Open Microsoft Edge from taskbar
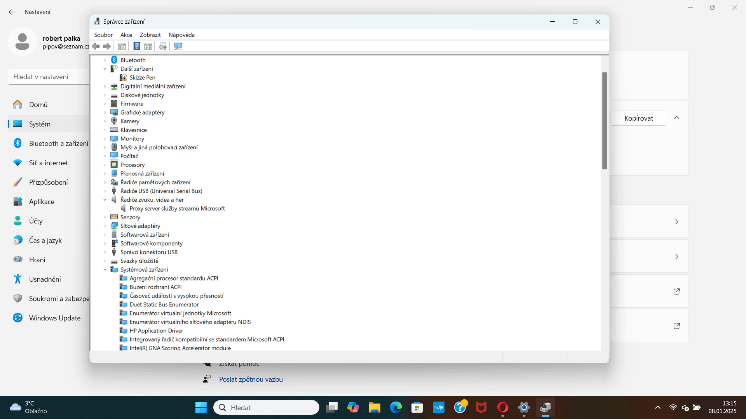The width and height of the screenshot is (746, 419). 396,408
